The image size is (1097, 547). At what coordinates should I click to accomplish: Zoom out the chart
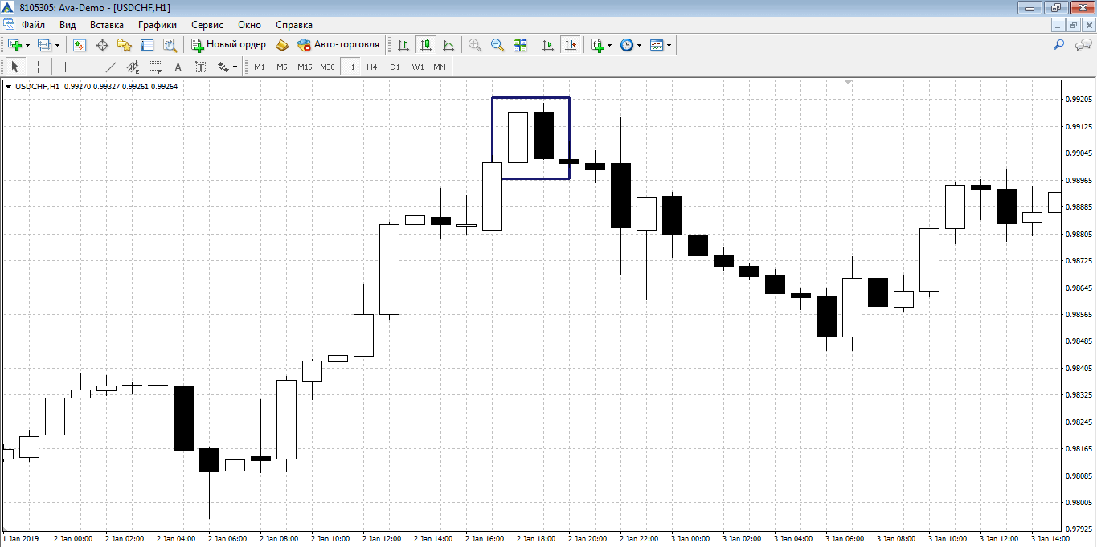497,45
